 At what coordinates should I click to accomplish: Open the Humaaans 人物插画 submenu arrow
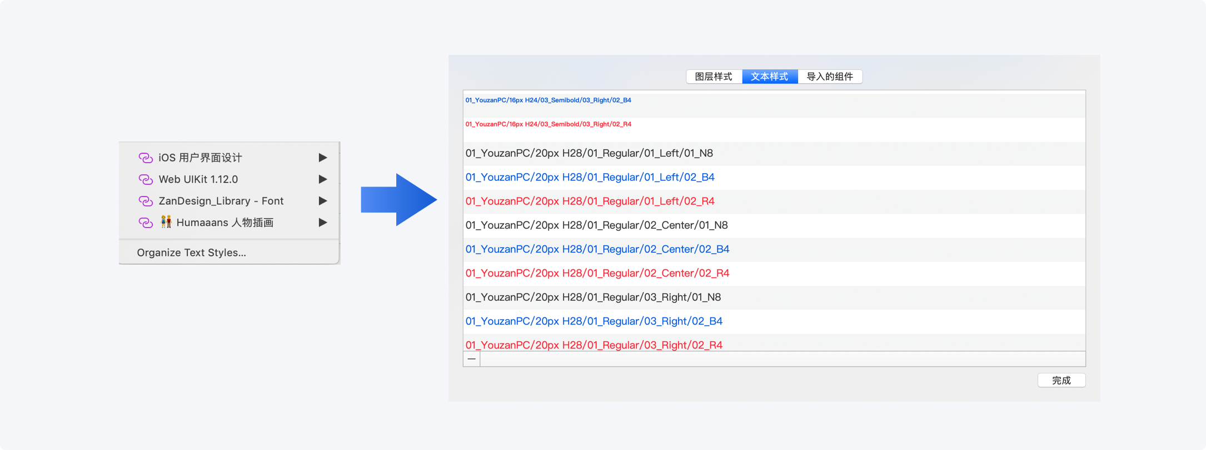322,223
